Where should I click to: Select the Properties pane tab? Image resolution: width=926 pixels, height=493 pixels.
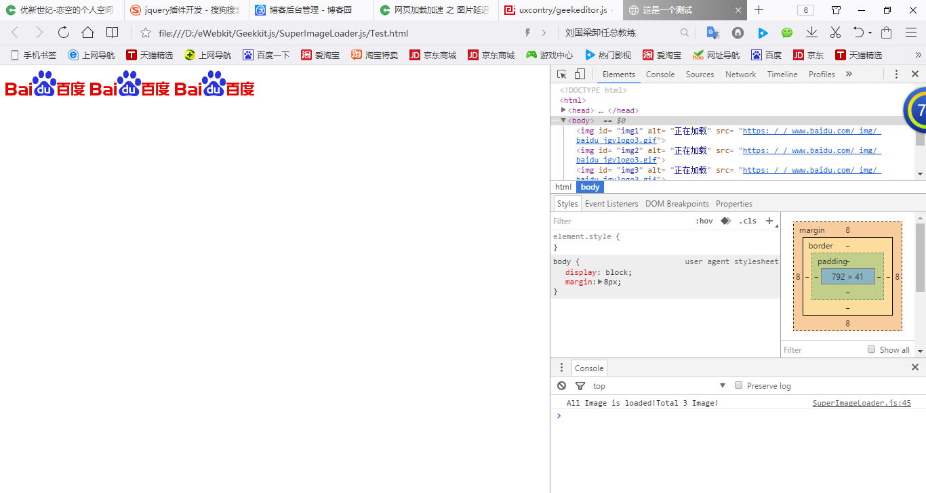pyautogui.click(x=734, y=204)
